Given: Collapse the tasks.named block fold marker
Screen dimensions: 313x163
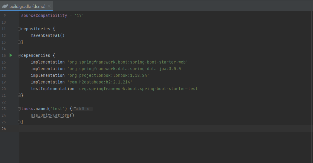Looking at the screenshot, I should pos(19,109).
